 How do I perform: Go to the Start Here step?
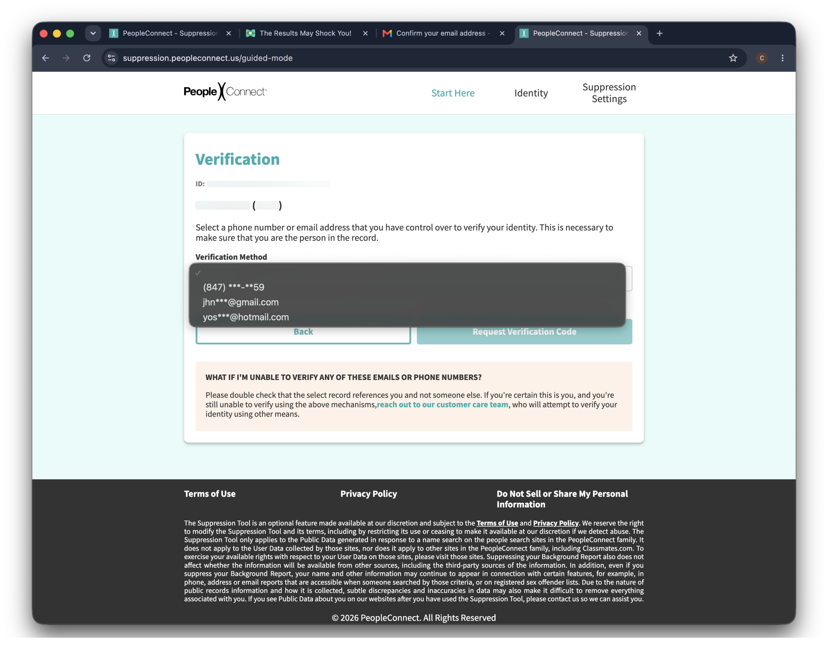(452, 93)
